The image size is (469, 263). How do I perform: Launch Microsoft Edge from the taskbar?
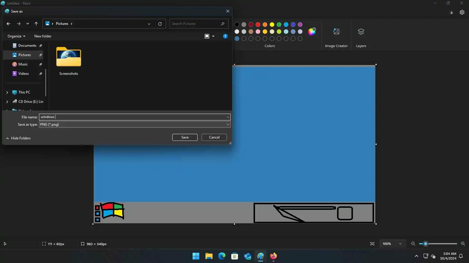[x=222, y=256]
